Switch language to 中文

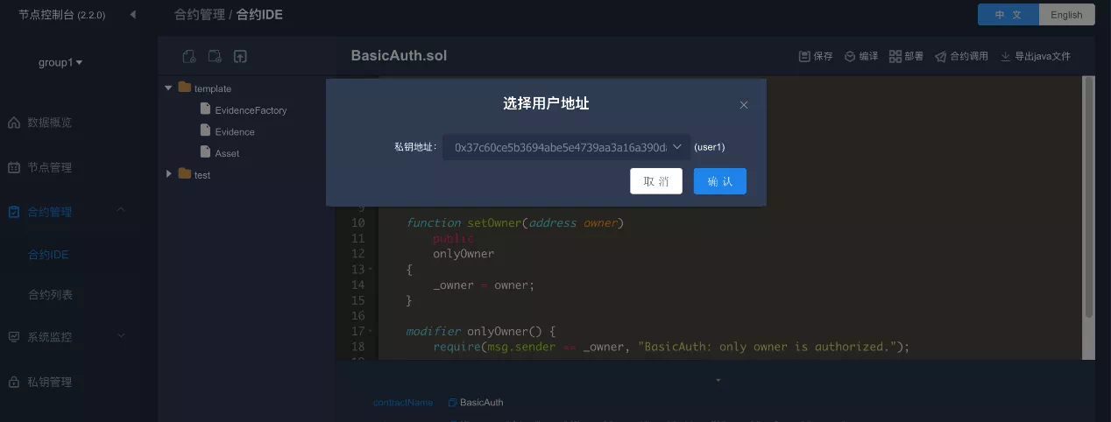1008,14
